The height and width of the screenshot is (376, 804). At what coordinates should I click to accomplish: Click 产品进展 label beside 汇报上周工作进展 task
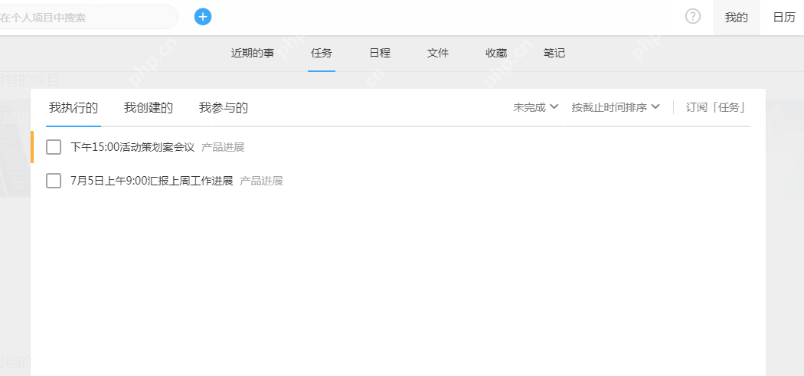pos(261,181)
